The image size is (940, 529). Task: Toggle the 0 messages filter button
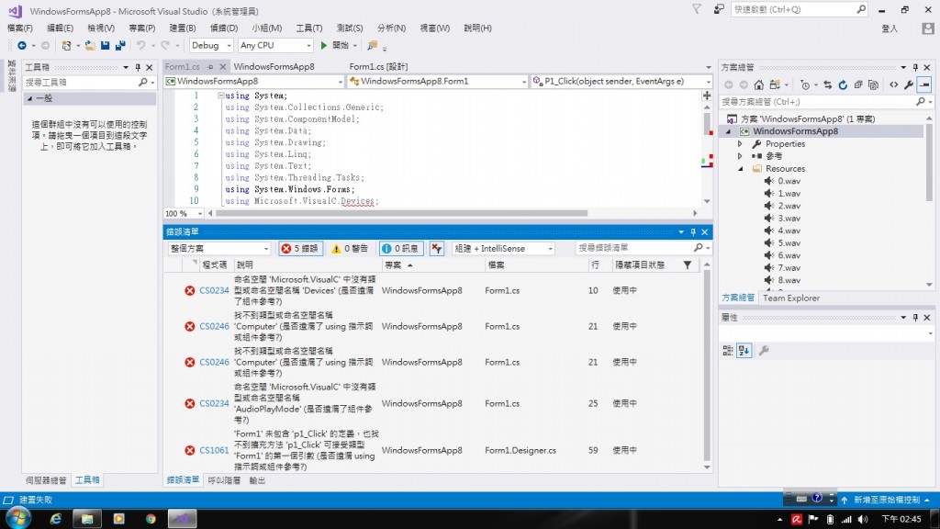[401, 248]
